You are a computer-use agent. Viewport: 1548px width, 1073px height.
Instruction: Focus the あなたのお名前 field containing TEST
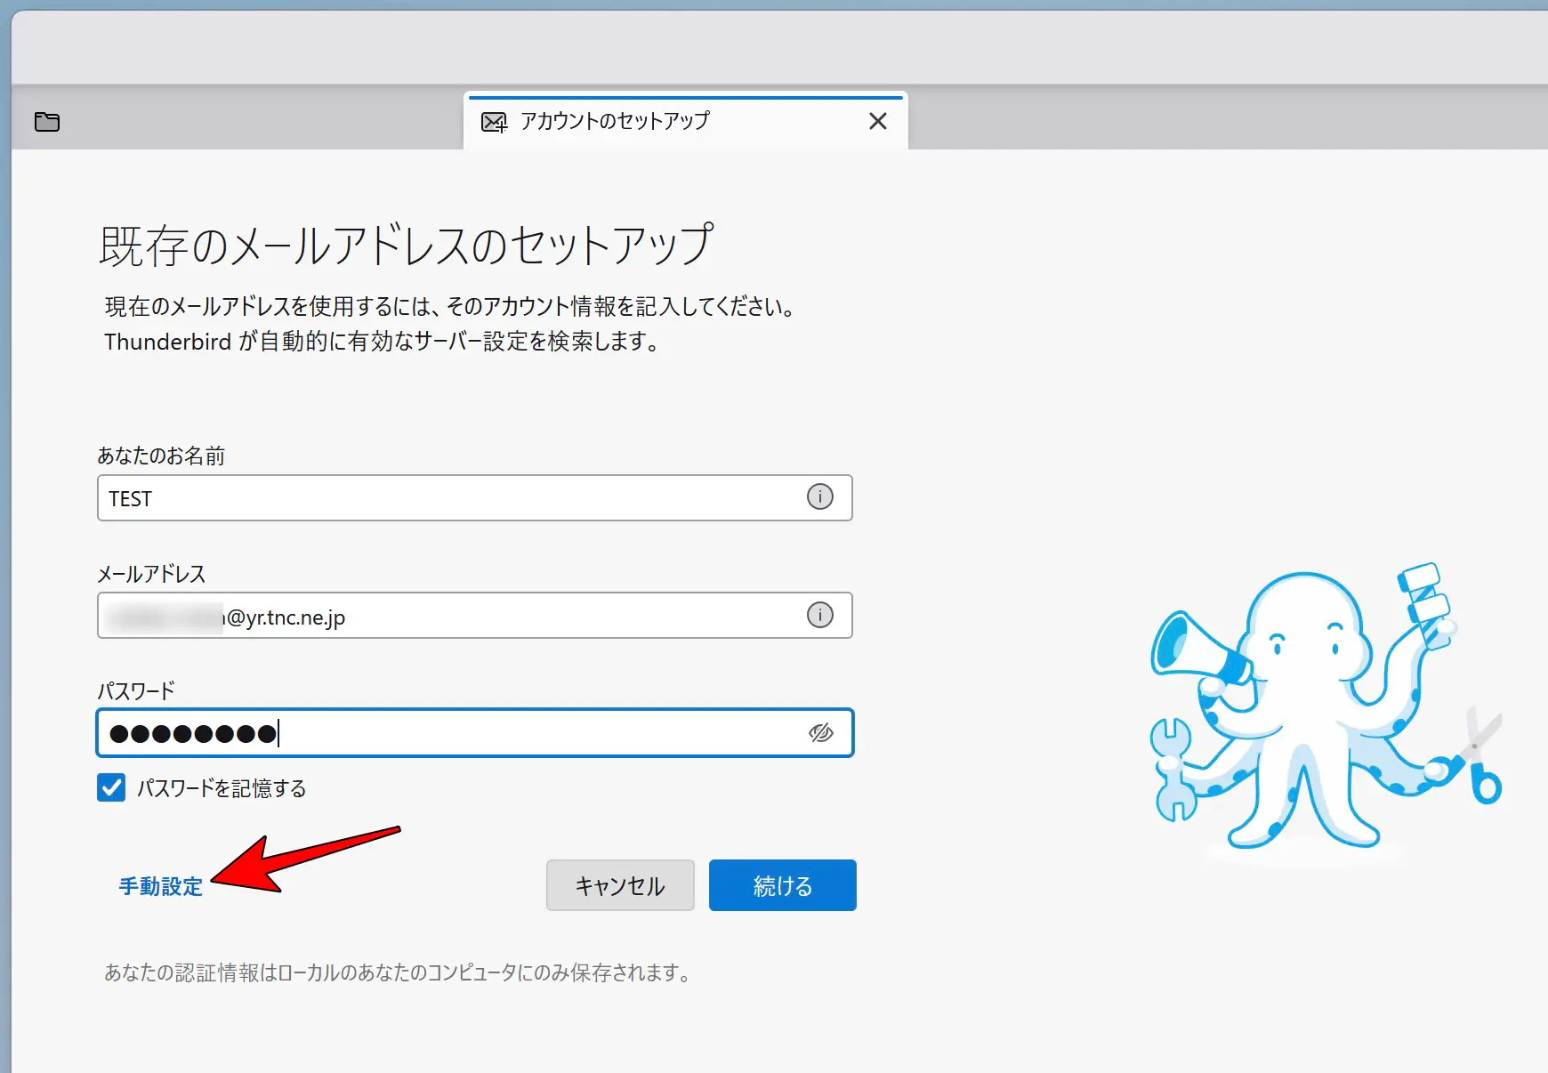pyautogui.click(x=445, y=498)
